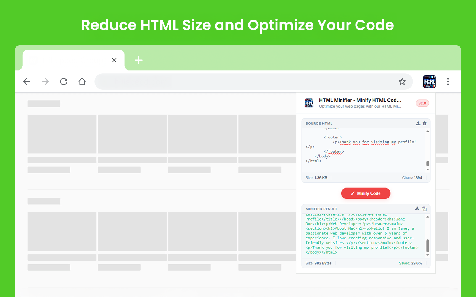Click the "Size: 1.36 KB" source stat
The width and height of the screenshot is (476, 297).
pos(316,178)
